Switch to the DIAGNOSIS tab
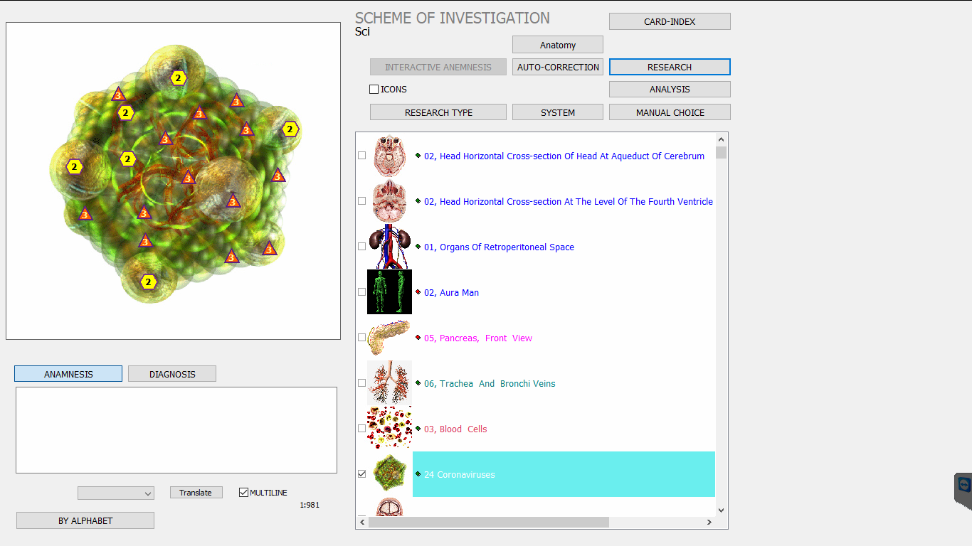 tap(172, 374)
